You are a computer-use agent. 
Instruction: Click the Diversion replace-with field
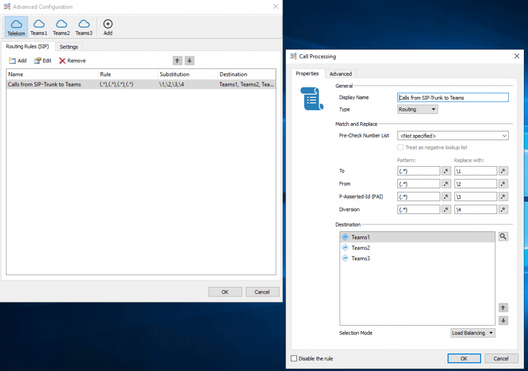475,209
